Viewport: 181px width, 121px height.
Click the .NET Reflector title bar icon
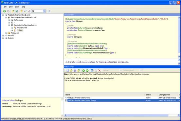pos(2,2)
